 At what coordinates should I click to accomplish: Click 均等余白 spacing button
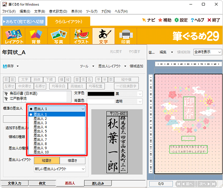pos(58,86)
